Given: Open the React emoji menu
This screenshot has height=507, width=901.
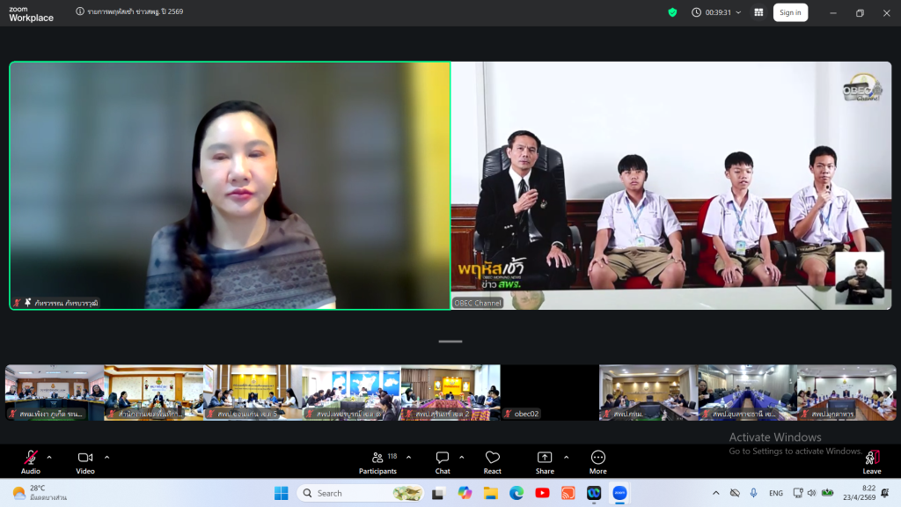Looking at the screenshot, I should tap(493, 461).
